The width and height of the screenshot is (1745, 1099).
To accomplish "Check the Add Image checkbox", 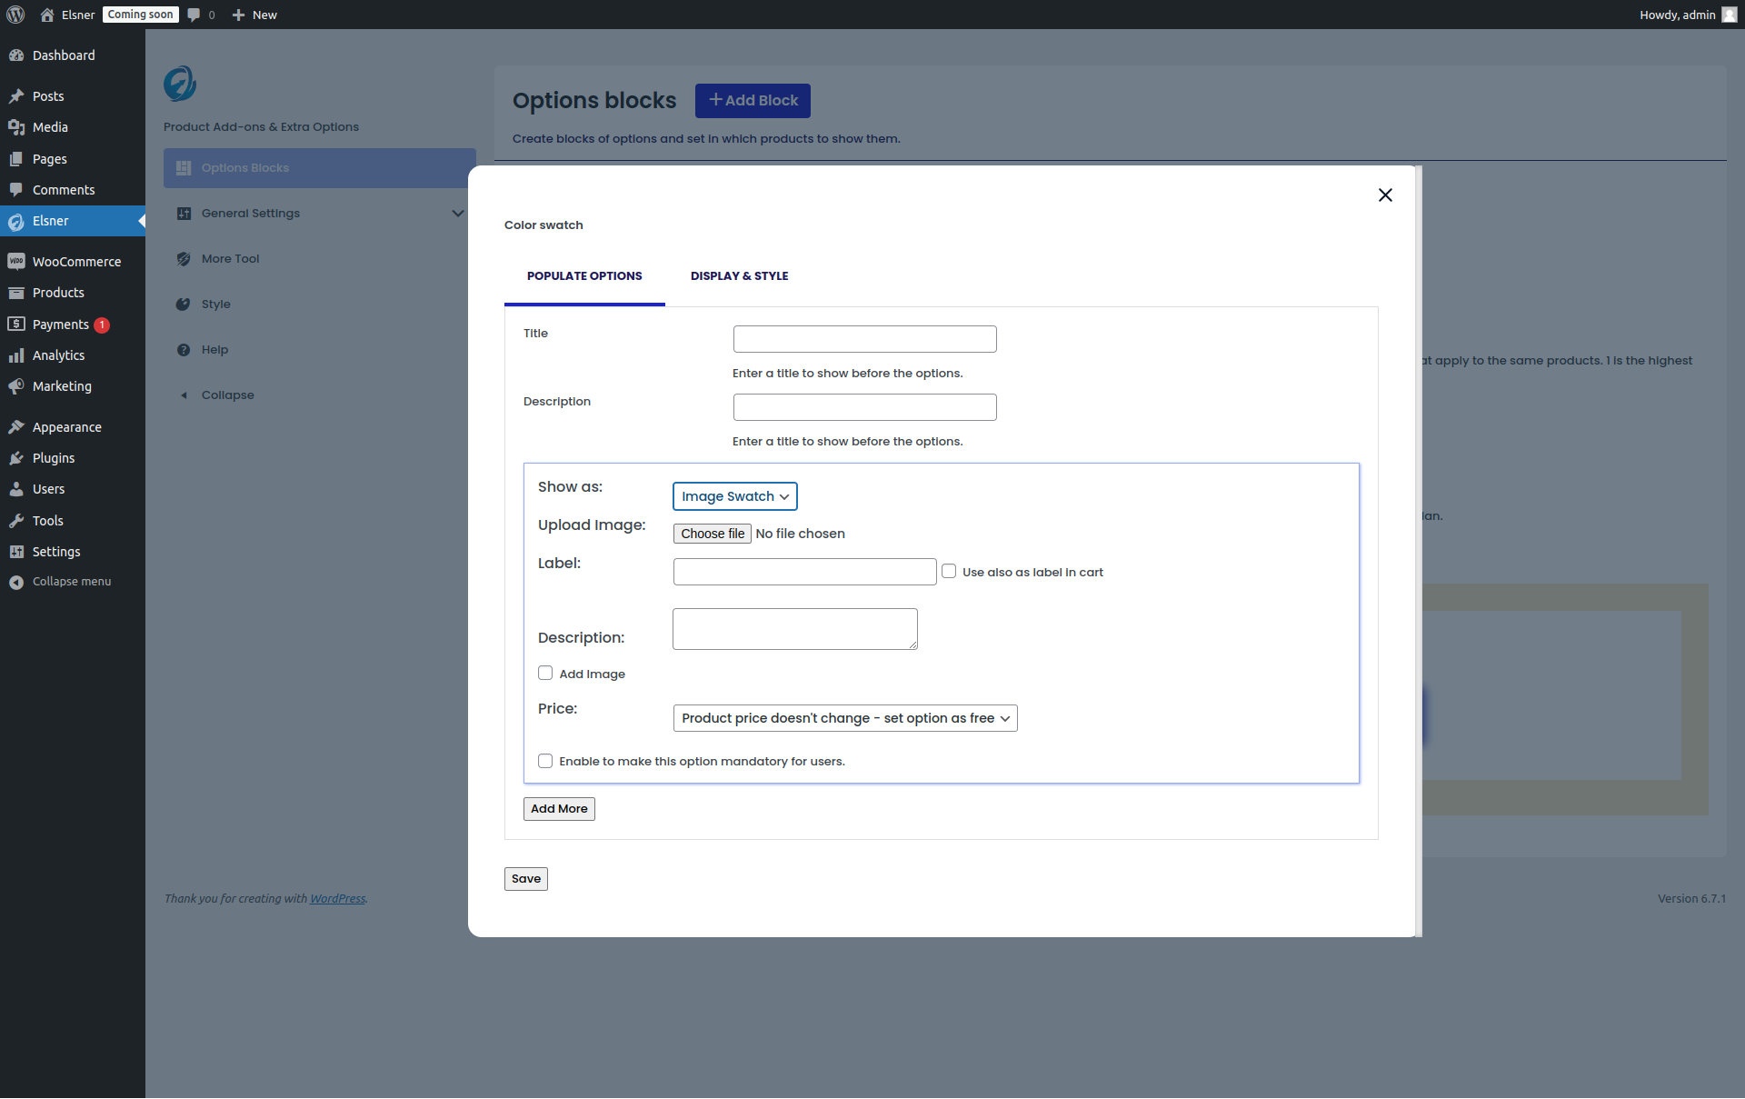I will pos(545,674).
